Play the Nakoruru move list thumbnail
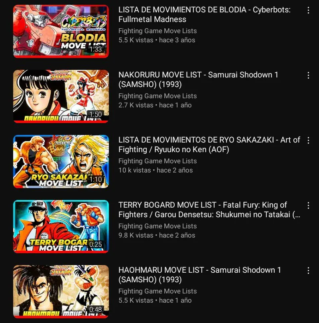This screenshot has height=323, width=319. tap(61, 96)
